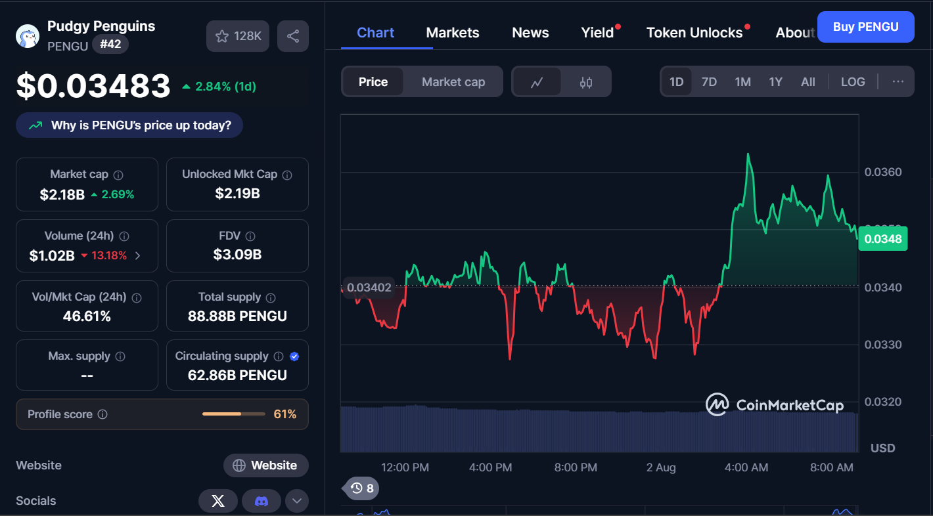Click the #42 rank badge
The width and height of the screenshot is (933, 516).
(110, 45)
